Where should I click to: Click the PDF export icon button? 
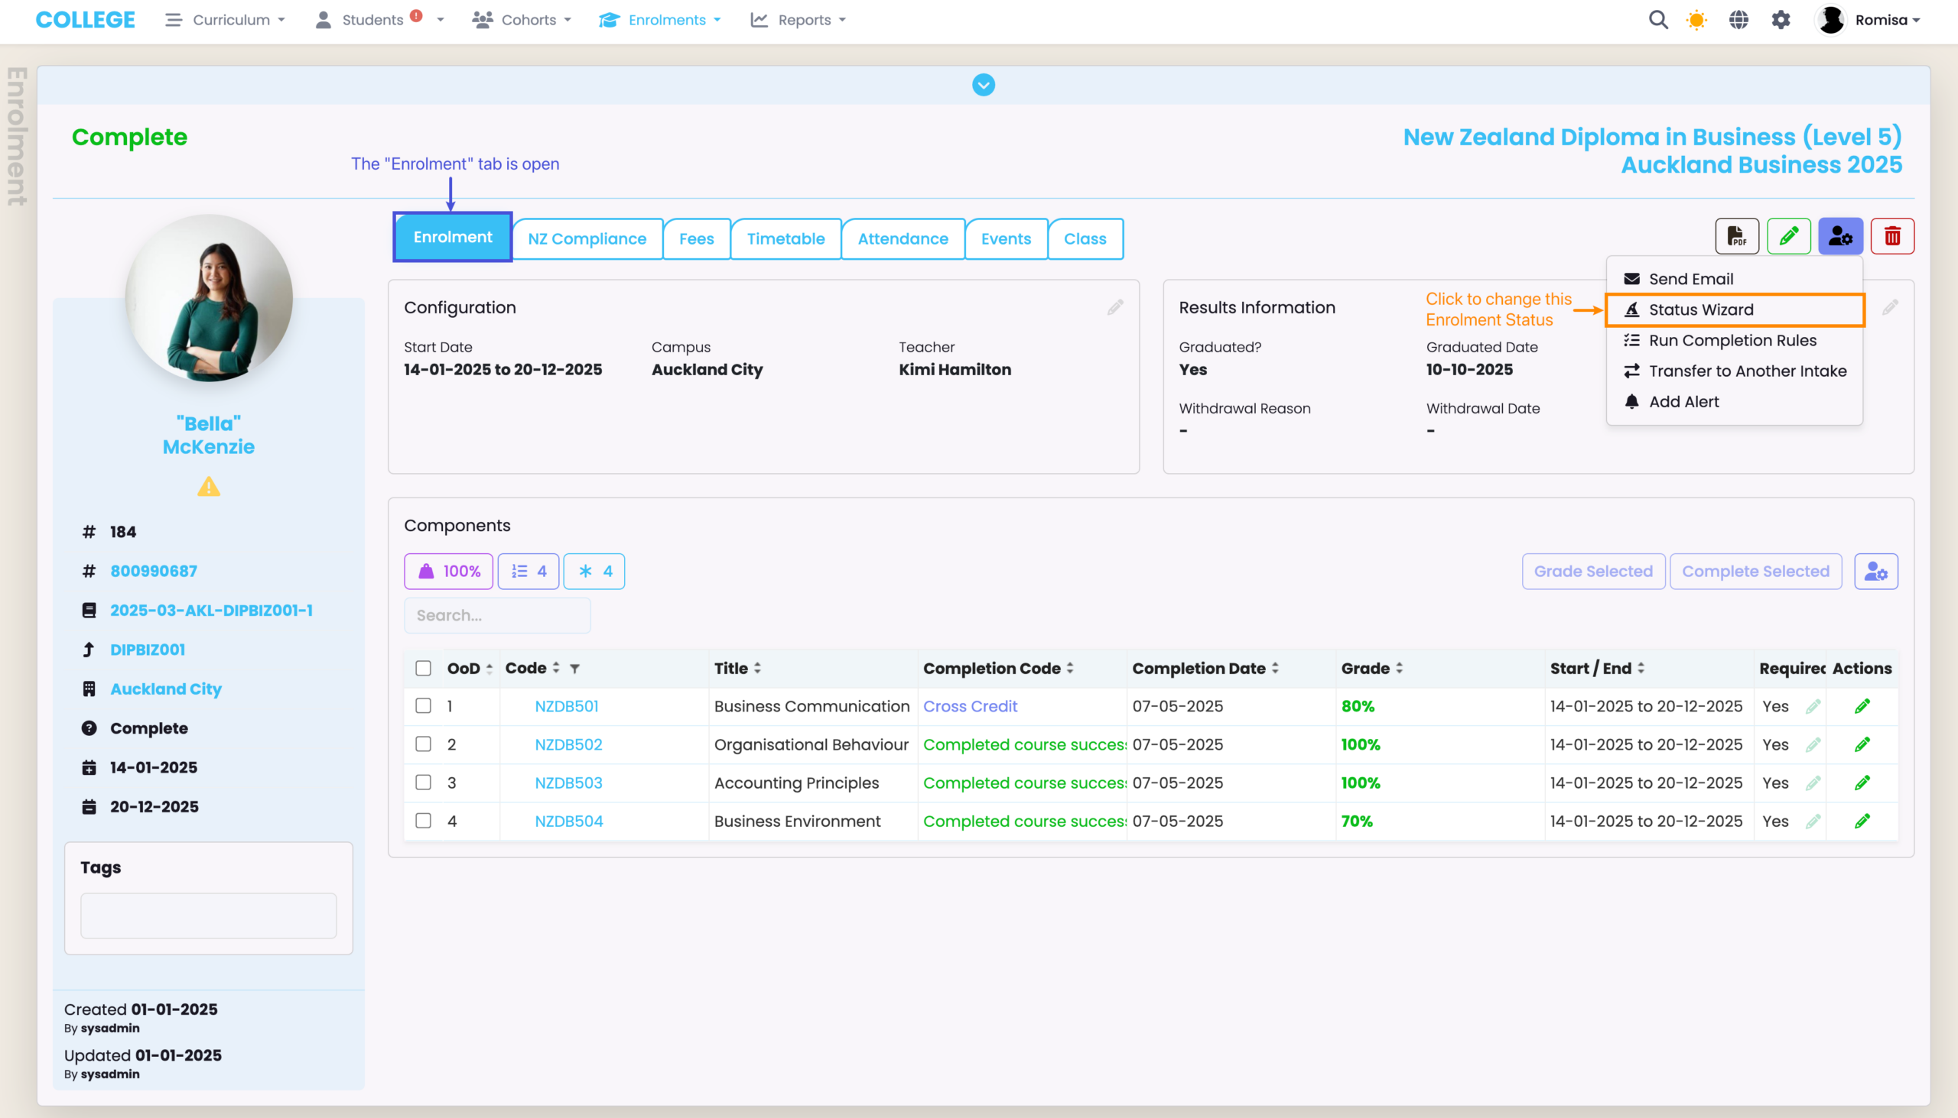1737,236
